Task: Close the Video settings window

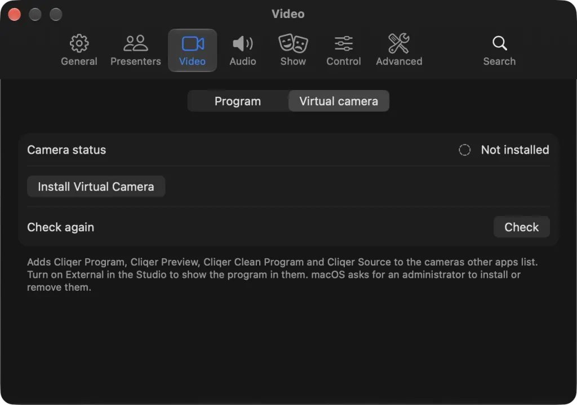Action: pyautogui.click(x=14, y=15)
